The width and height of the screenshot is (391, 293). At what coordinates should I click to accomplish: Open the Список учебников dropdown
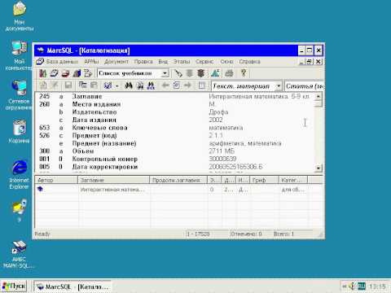pyautogui.click(x=165, y=73)
